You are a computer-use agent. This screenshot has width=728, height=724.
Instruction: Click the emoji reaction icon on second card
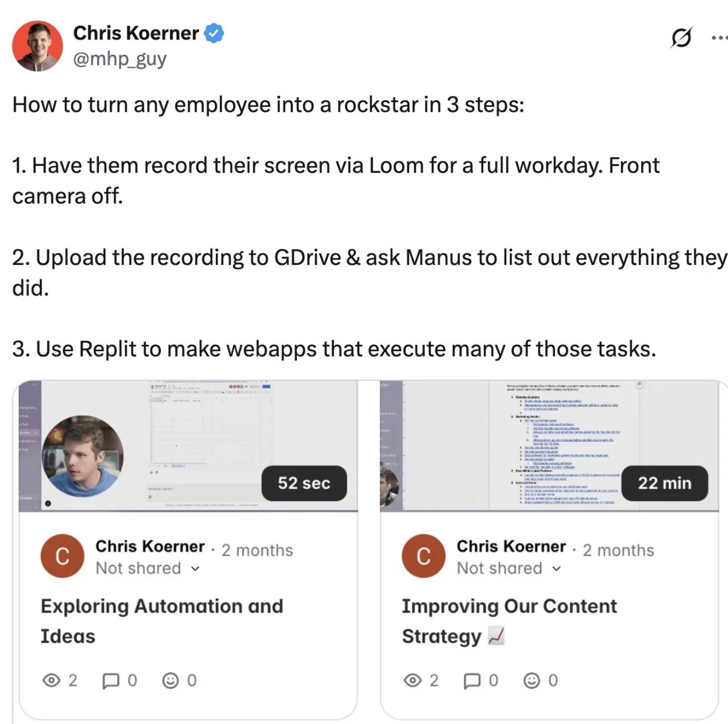[532, 680]
